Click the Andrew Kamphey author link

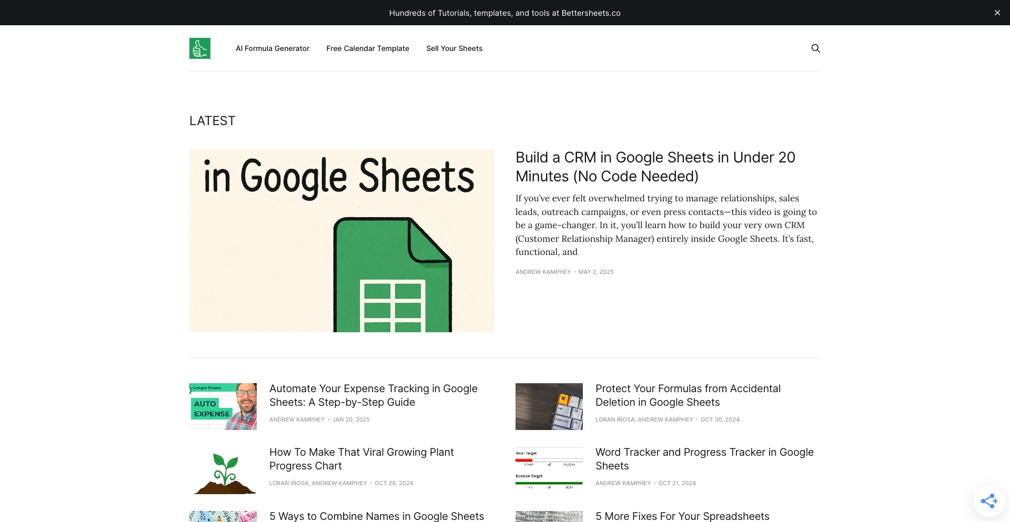[543, 272]
